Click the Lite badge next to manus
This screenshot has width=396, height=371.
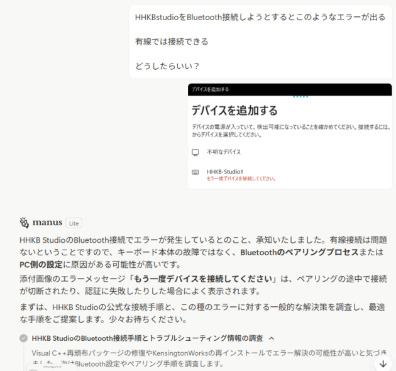tap(74, 223)
